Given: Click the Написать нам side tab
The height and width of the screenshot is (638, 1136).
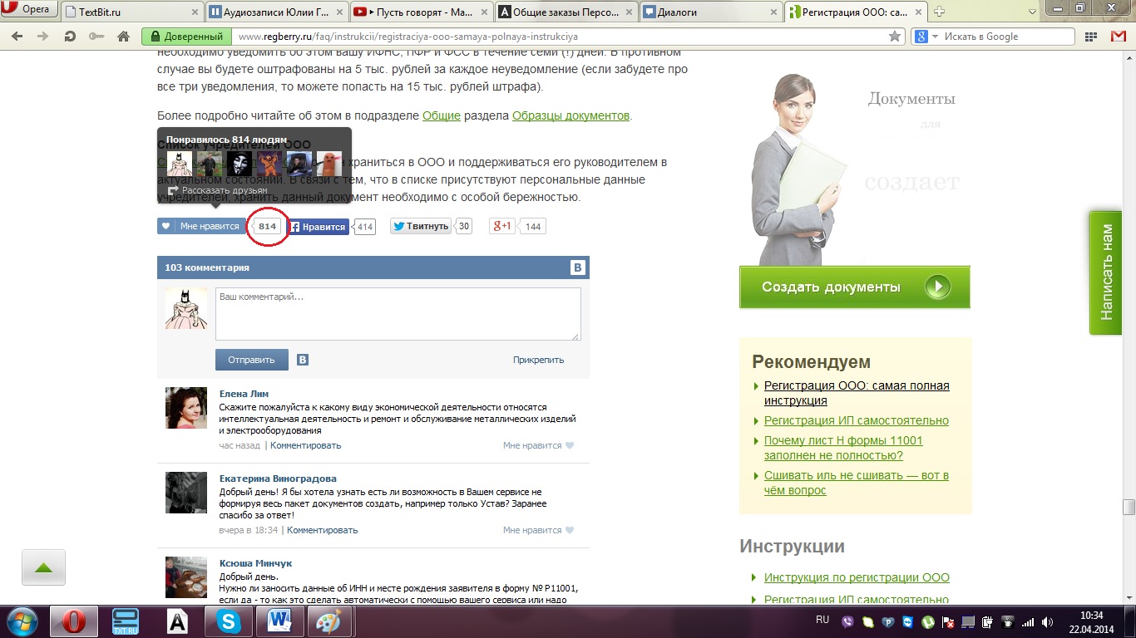Looking at the screenshot, I should [x=1107, y=272].
